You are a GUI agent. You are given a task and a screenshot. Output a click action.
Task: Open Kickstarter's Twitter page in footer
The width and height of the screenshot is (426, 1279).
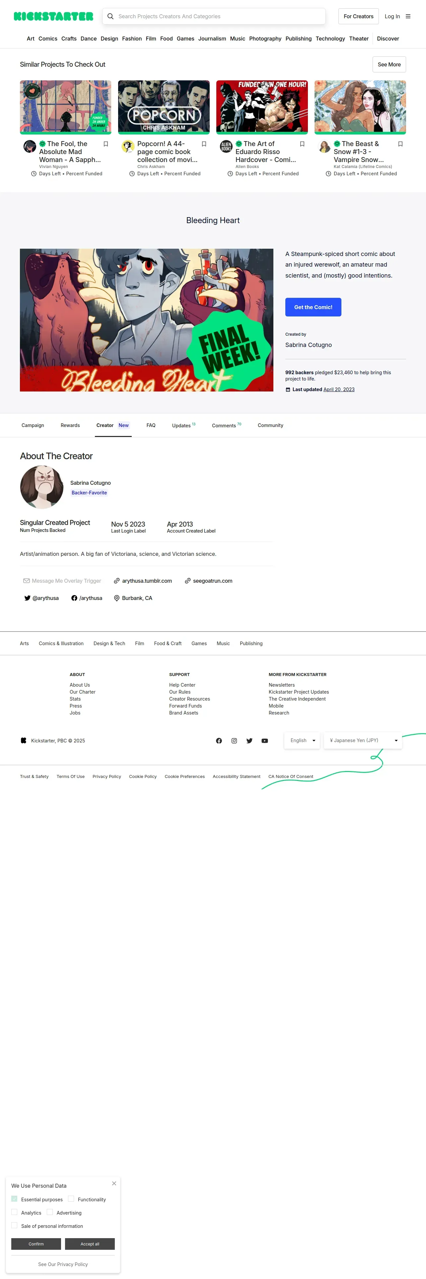point(249,741)
